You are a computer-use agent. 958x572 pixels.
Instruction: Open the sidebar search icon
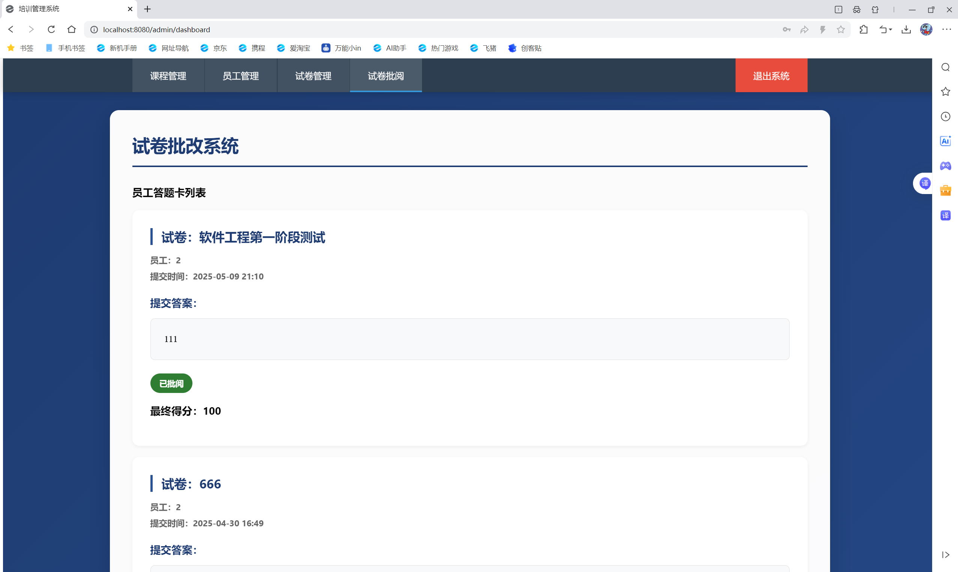945,67
